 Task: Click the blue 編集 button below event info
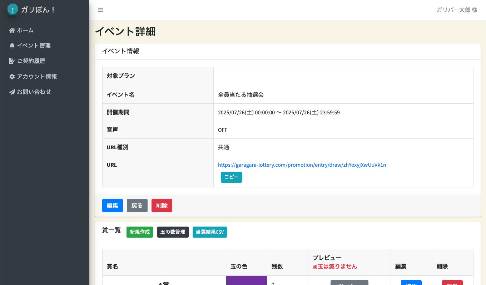(x=112, y=206)
